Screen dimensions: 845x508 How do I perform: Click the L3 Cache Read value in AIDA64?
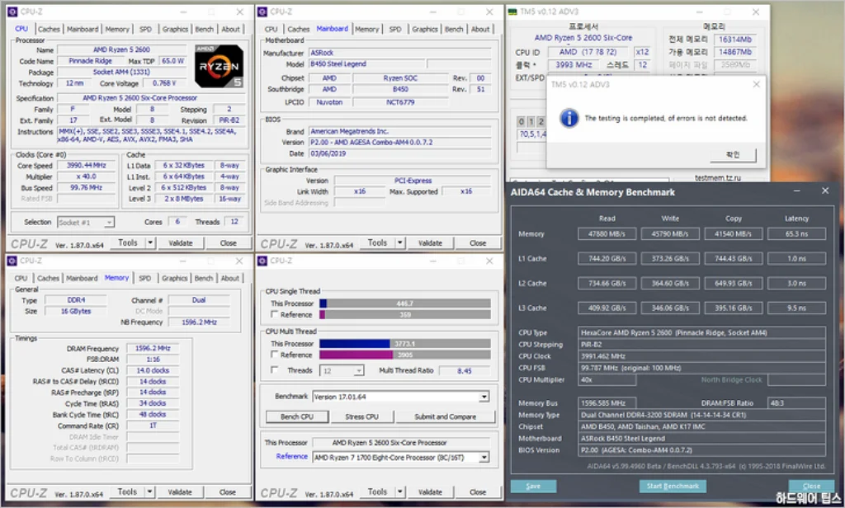(x=607, y=308)
